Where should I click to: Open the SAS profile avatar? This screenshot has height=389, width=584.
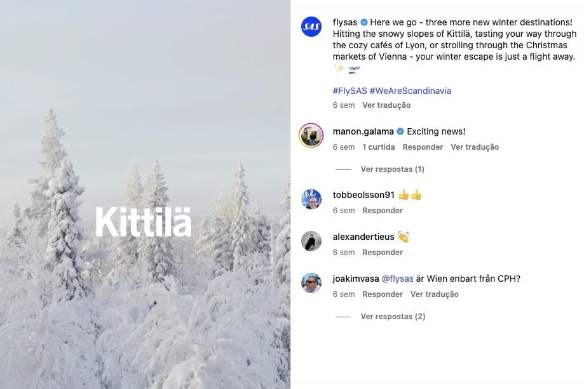point(311,27)
